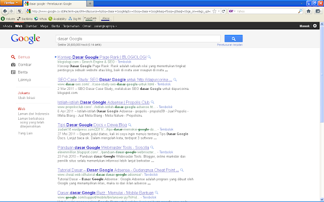This screenshot has width=324, height=202.
Task: Preview the Tips Dasar Google Docs magnifier
Action: point(130,125)
